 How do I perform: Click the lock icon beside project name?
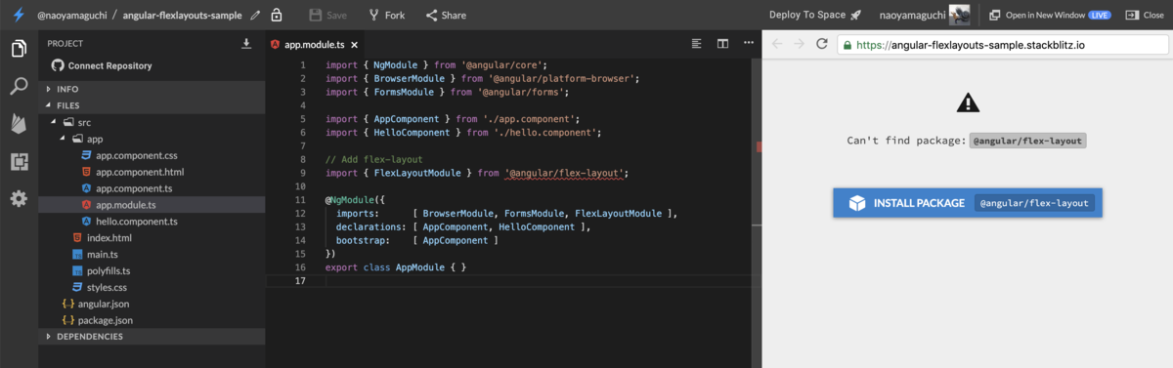[x=277, y=15]
